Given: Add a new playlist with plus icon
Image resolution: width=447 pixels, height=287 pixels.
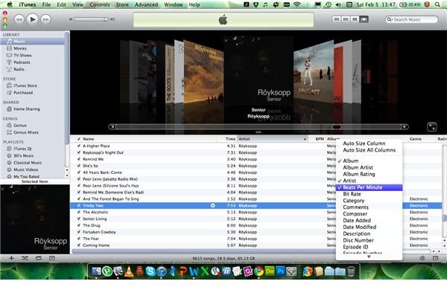Looking at the screenshot, I should coord(11,258).
